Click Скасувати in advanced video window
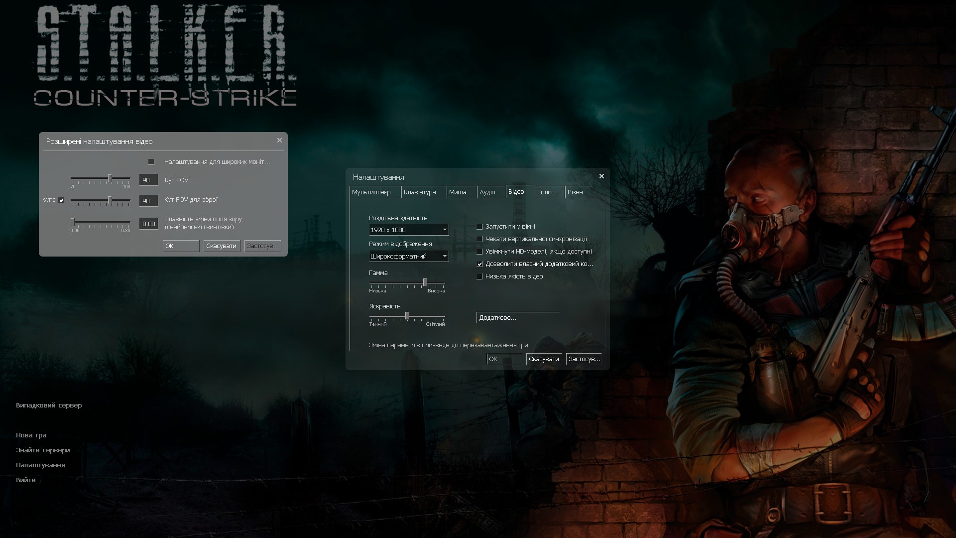The height and width of the screenshot is (538, 956). [221, 246]
